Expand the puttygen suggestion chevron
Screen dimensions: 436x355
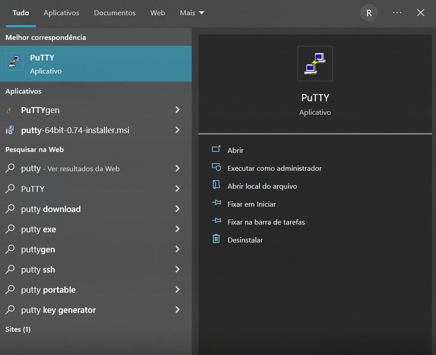177,249
